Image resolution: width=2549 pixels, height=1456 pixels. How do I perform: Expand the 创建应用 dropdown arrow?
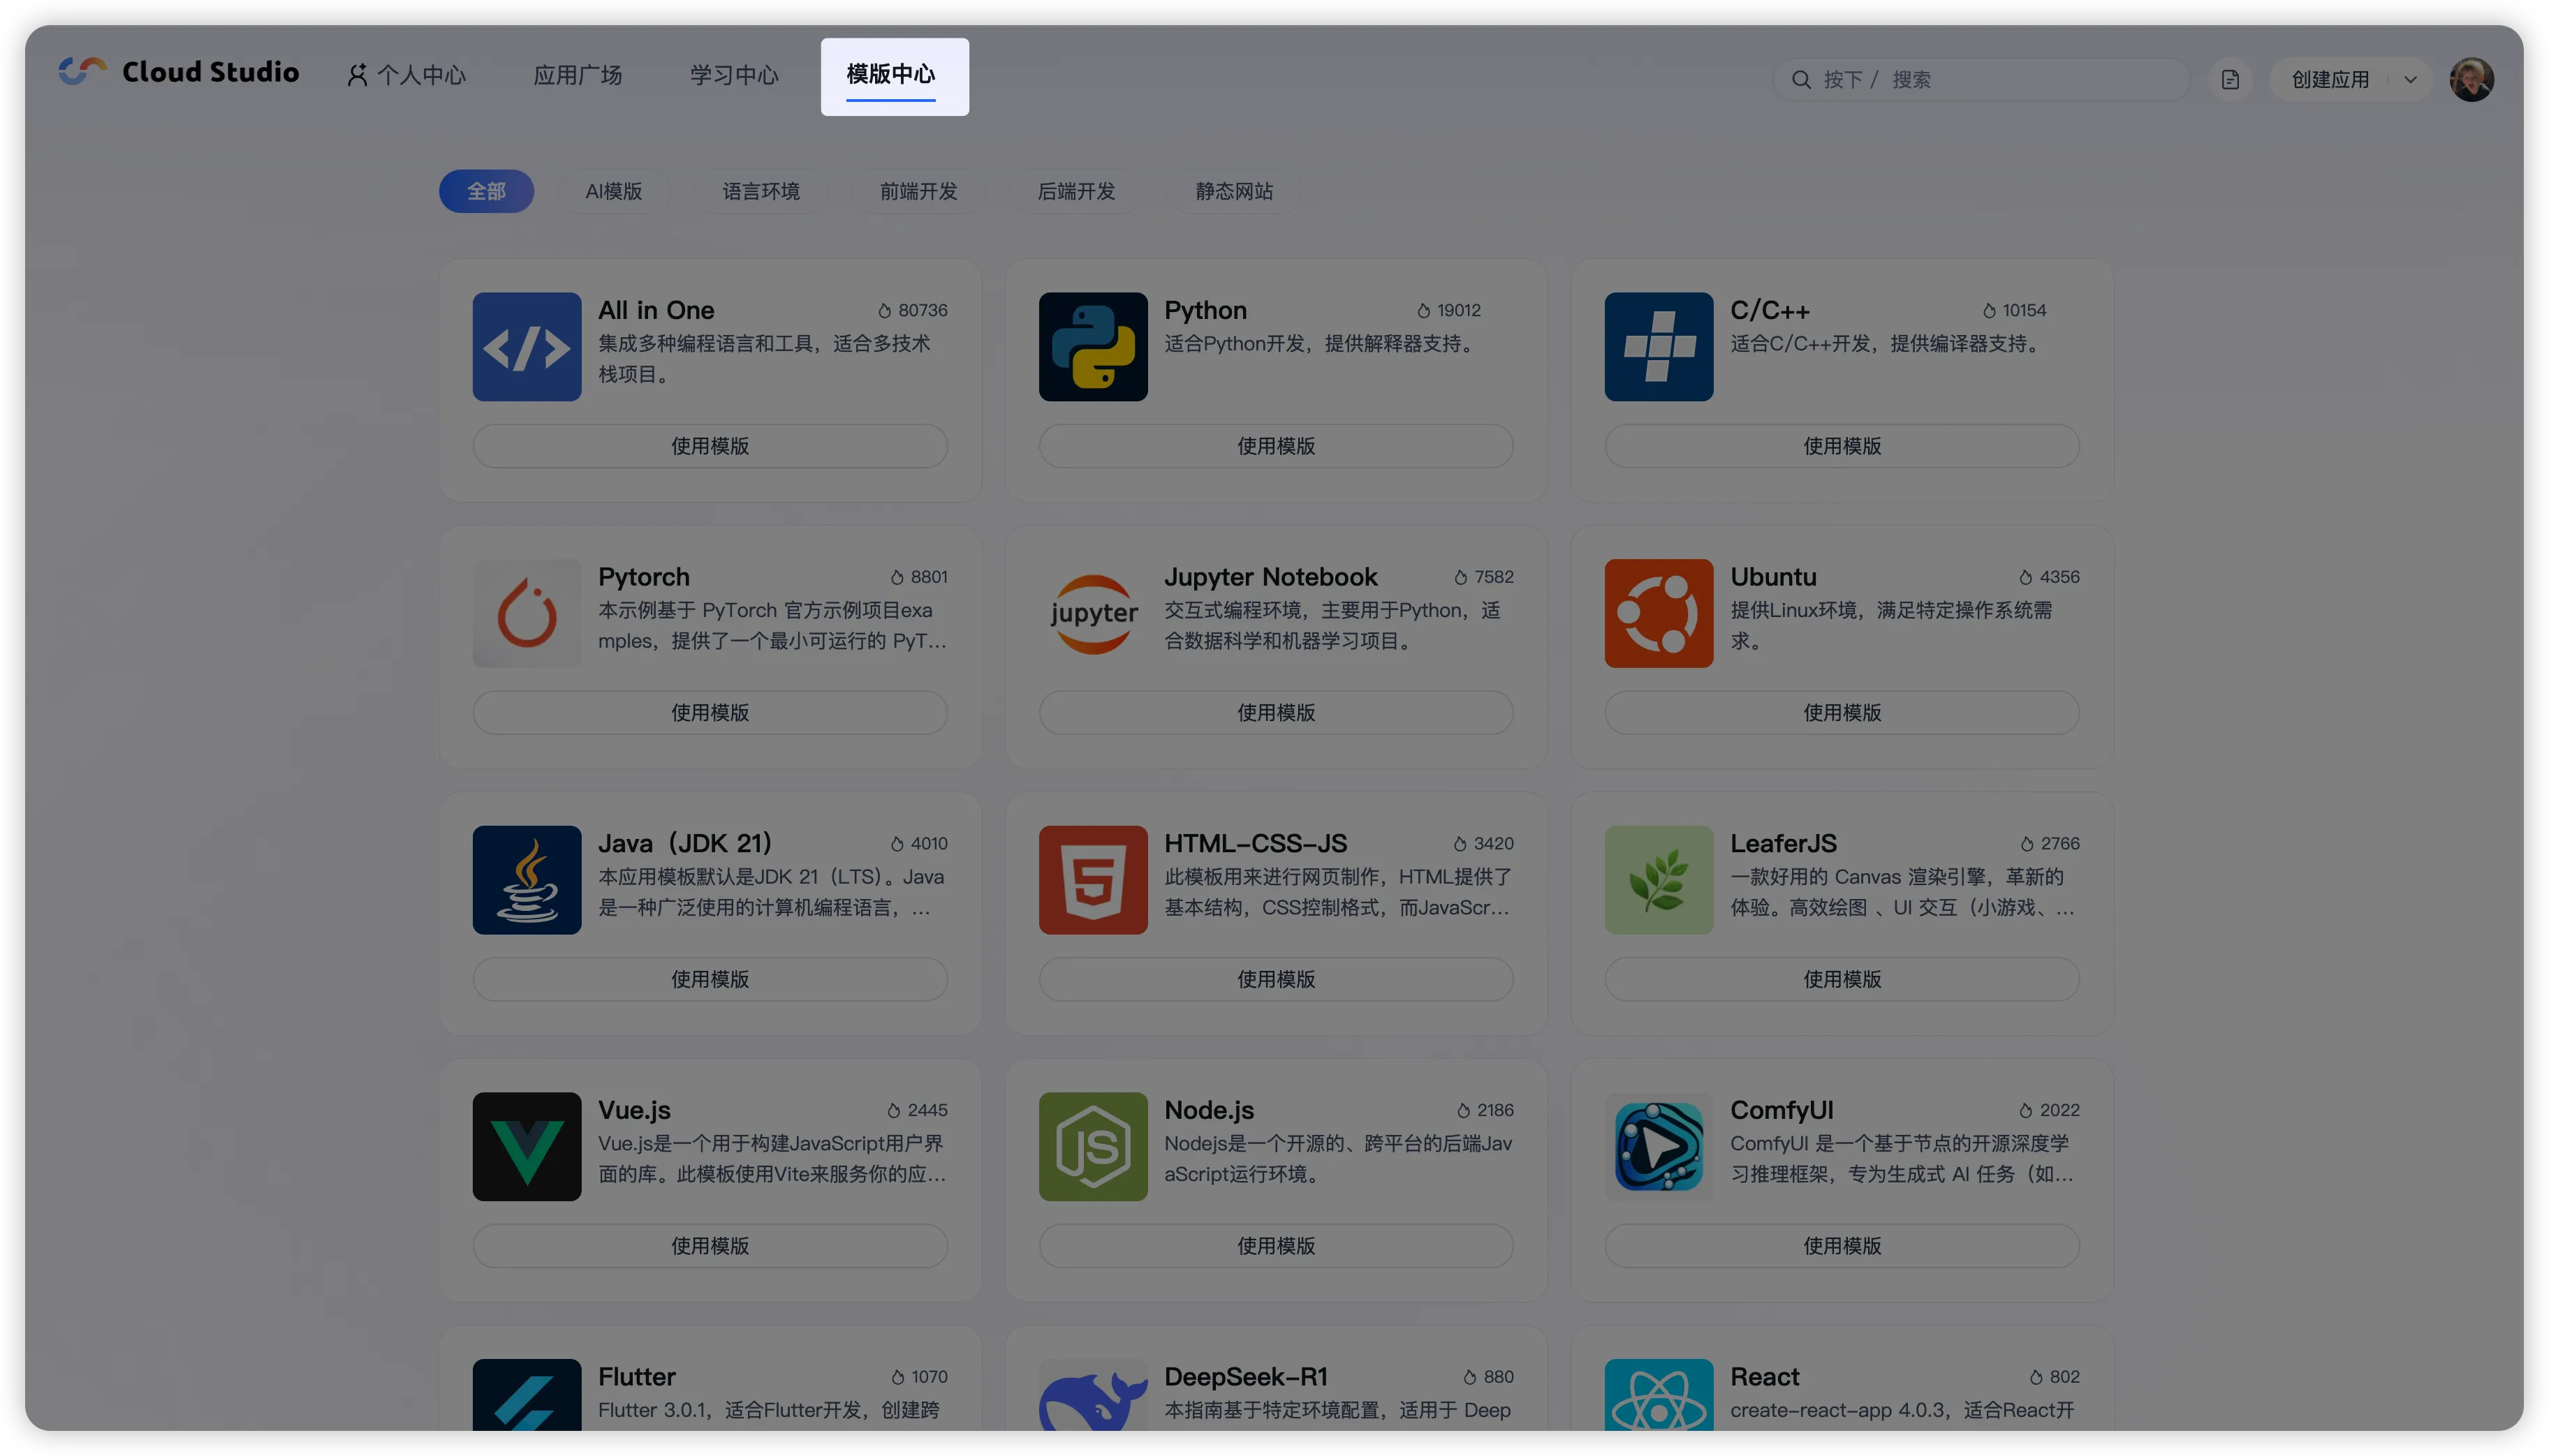click(x=2411, y=79)
